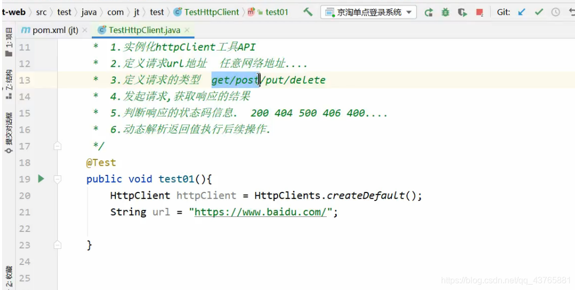Click the public void keywords on line 19
The width and height of the screenshot is (575, 290).
pos(119,179)
